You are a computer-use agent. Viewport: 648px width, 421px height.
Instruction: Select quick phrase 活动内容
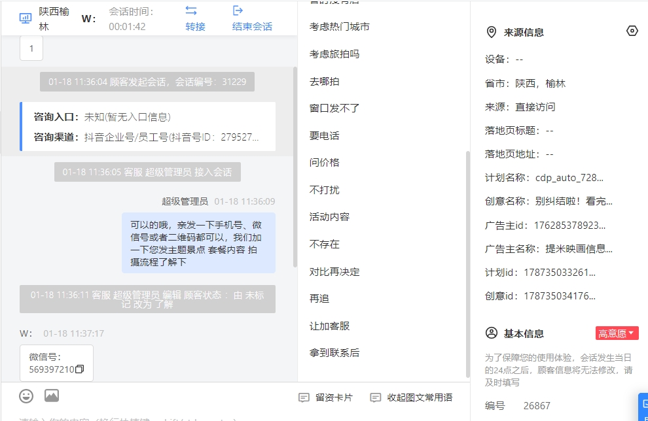pyautogui.click(x=329, y=216)
